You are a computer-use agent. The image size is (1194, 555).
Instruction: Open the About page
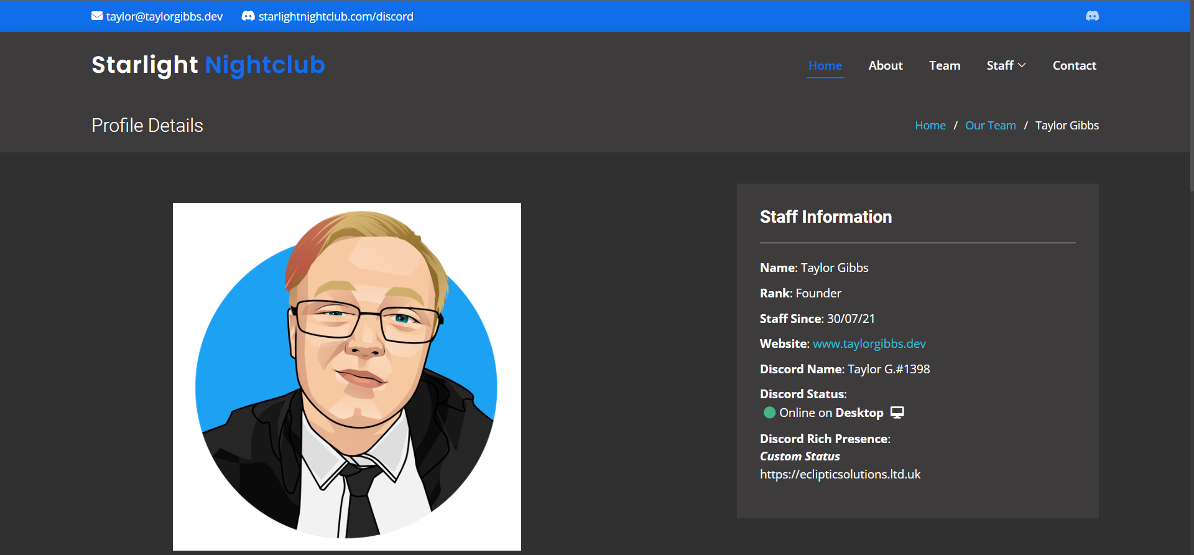pyautogui.click(x=885, y=65)
